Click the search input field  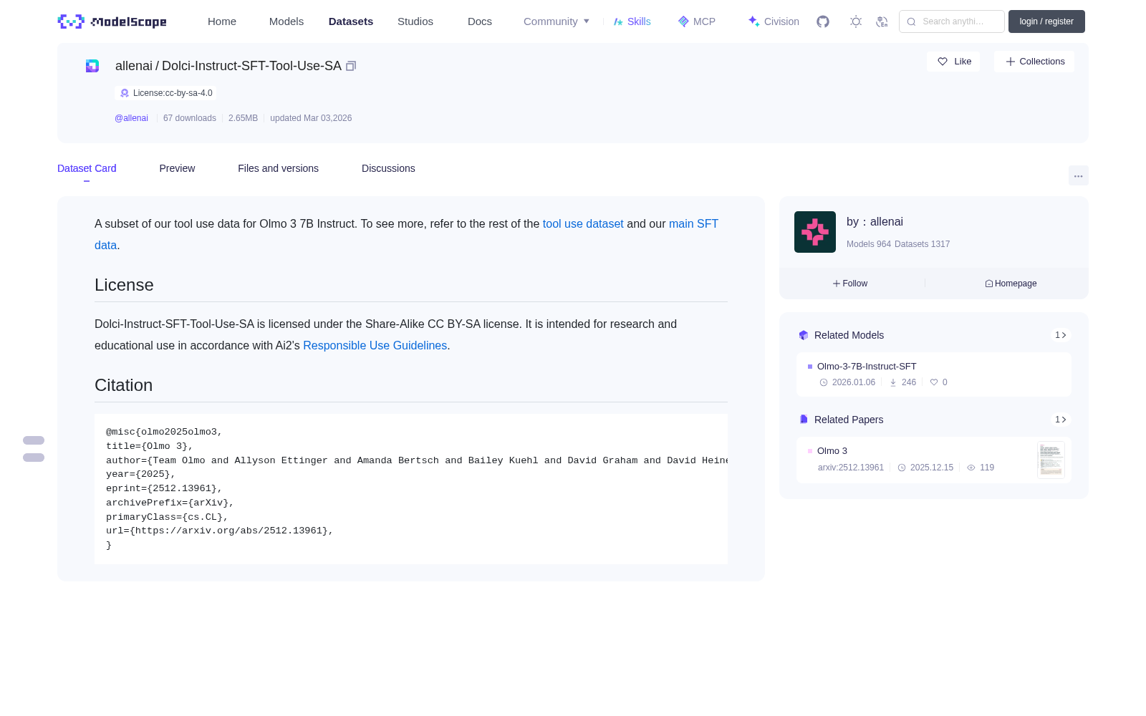952,21
